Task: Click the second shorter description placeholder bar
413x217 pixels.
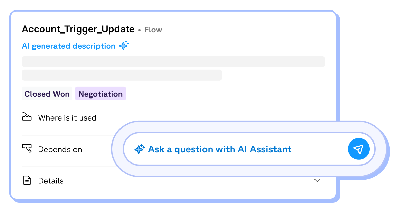Action: (122, 75)
